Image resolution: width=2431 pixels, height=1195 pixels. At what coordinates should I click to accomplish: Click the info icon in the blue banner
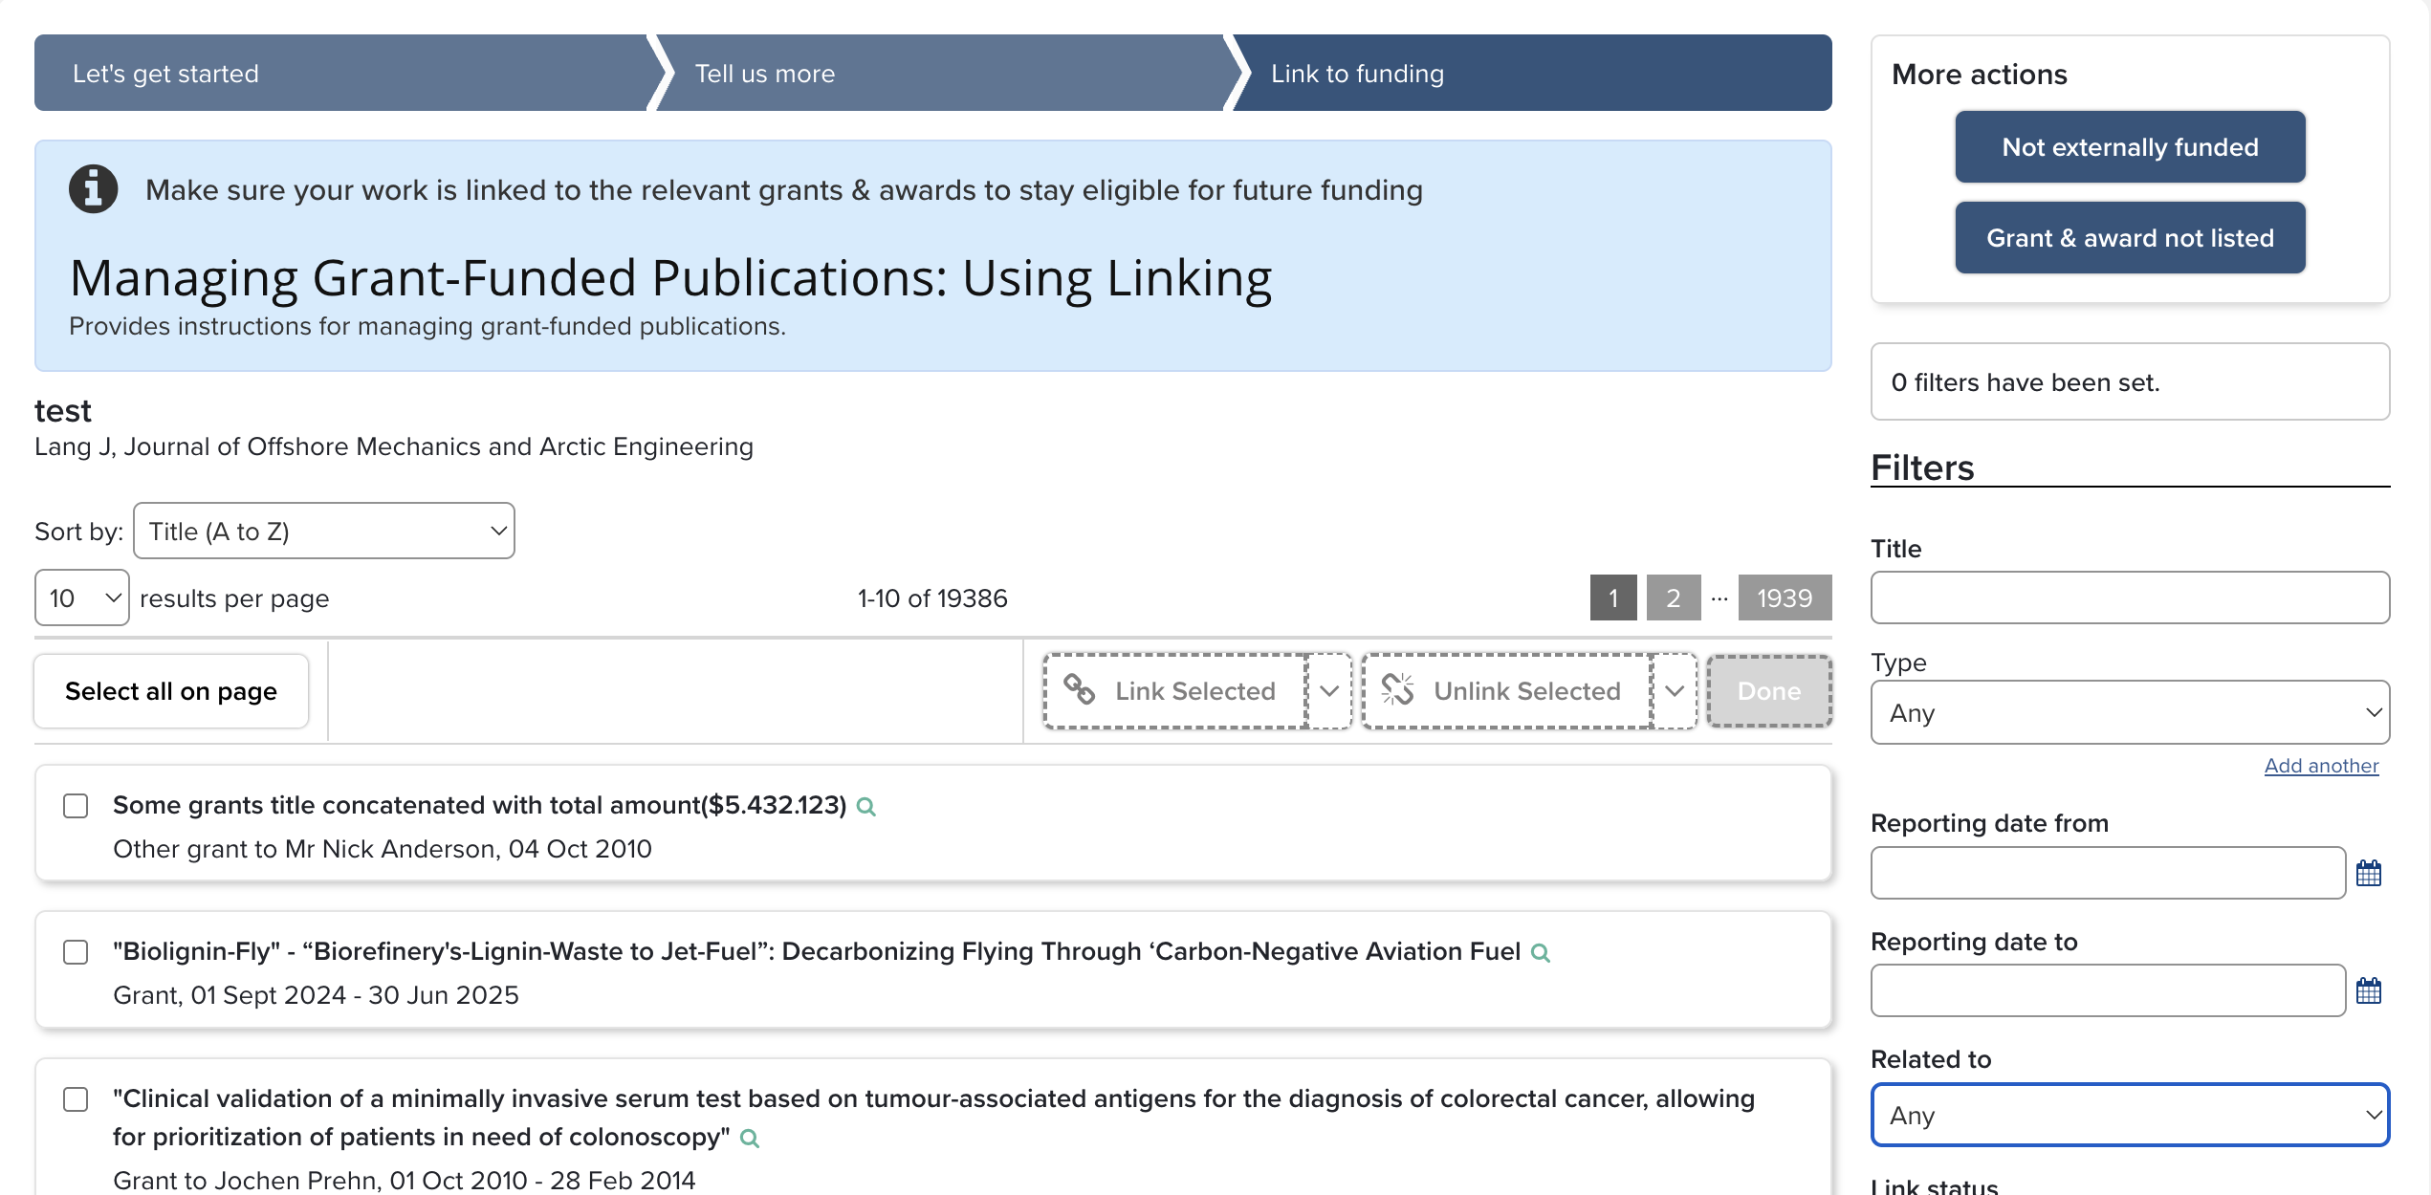pos(93,189)
